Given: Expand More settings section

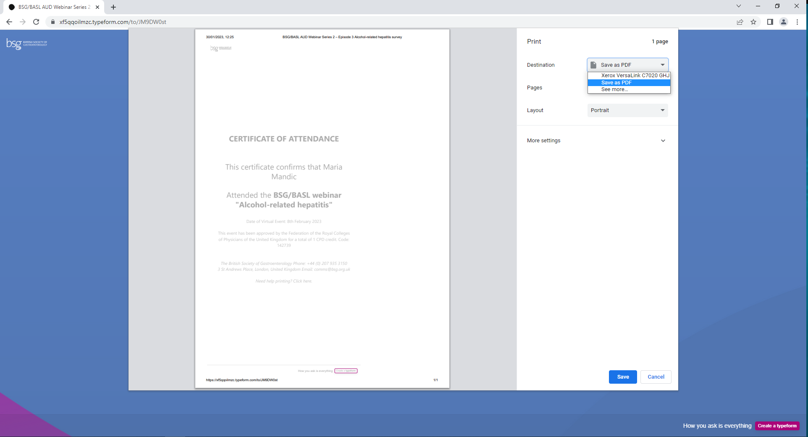Looking at the screenshot, I should tap(596, 141).
